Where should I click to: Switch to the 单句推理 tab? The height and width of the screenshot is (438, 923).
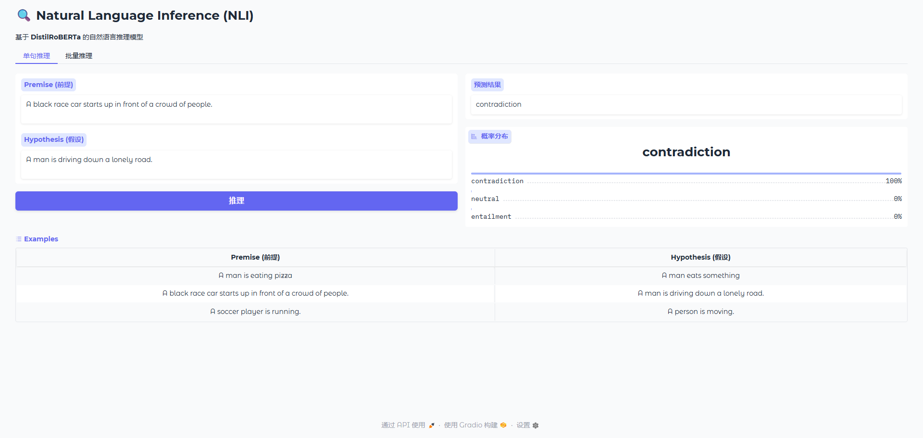click(37, 56)
